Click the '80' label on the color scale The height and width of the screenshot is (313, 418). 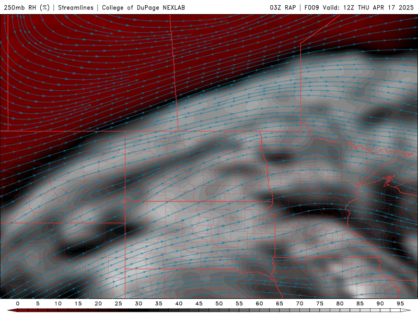pyautogui.click(x=340, y=304)
